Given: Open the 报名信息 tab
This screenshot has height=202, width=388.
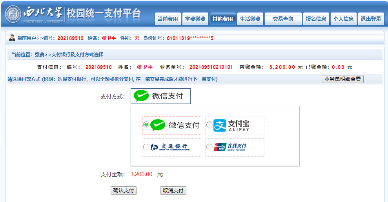Looking at the screenshot, I should [x=316, y=19].
